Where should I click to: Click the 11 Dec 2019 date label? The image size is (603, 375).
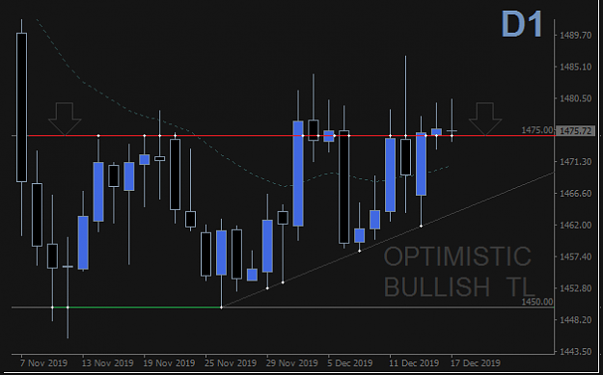pyautogui.click(x=414, y=363)
